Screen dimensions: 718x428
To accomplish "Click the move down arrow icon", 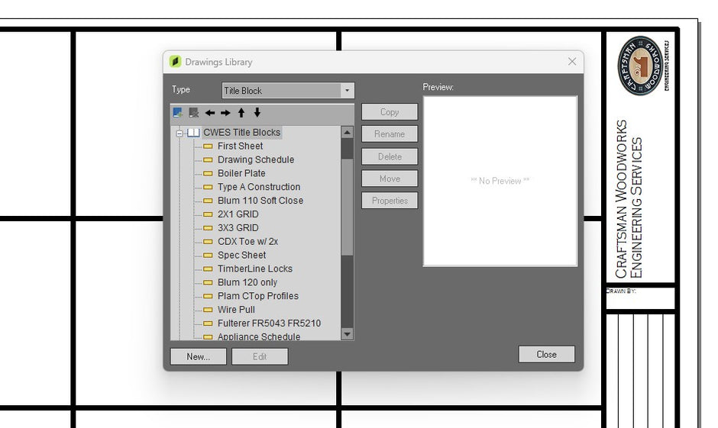I will pos(257,113).
